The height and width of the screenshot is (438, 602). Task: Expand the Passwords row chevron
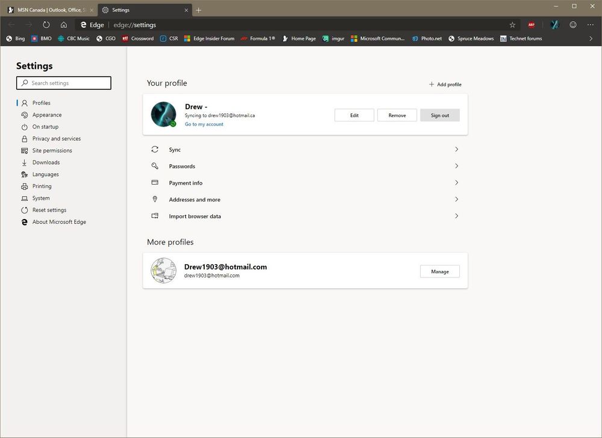[x=457, y=166]
